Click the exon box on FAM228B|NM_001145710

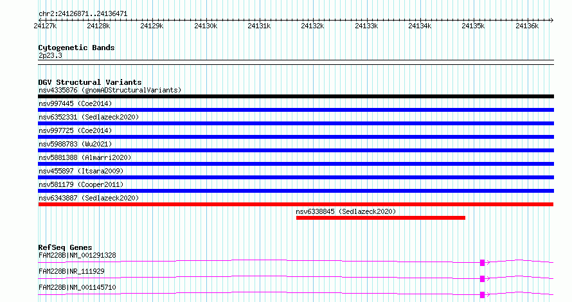click(482, 295)
